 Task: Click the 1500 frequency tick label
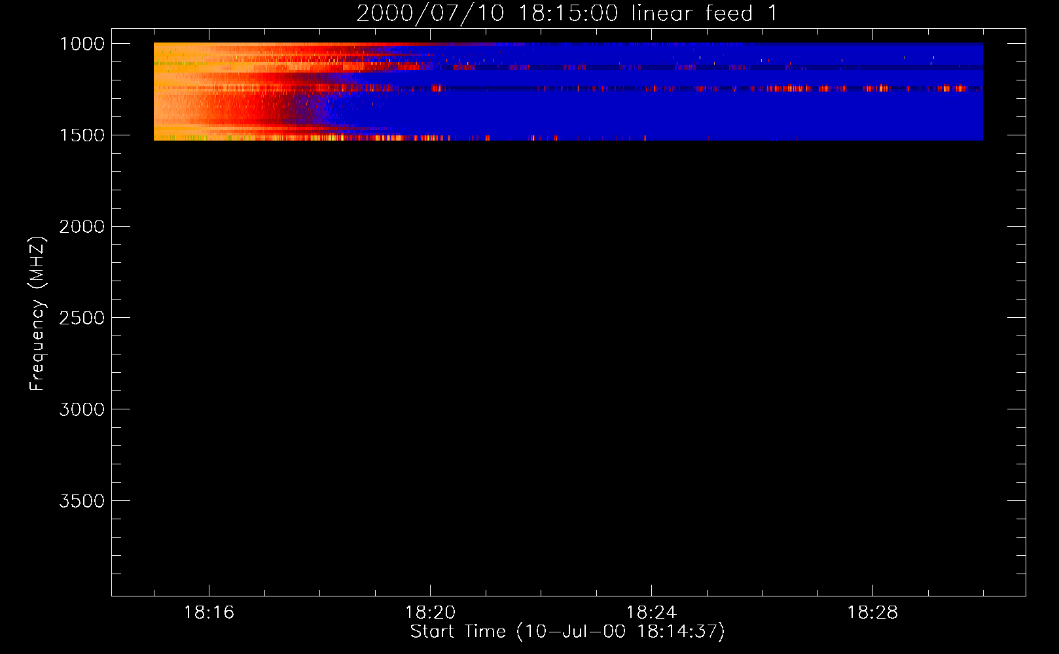pos(82,135)
